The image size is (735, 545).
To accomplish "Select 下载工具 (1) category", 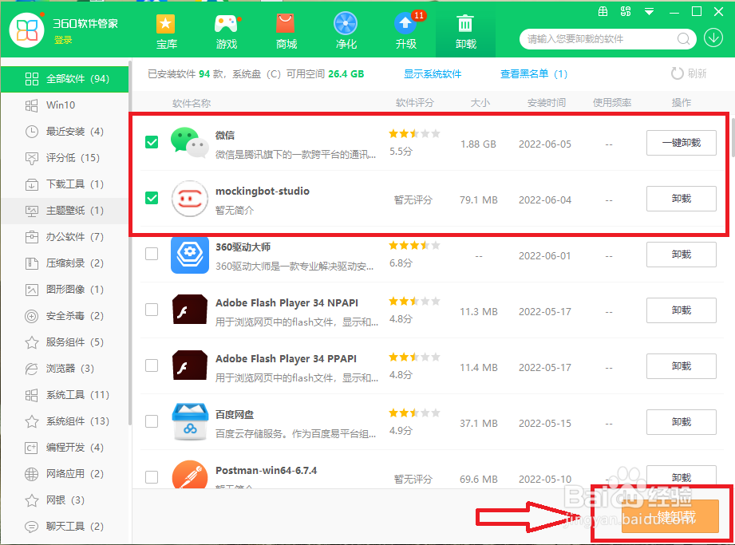I will (65, 184).
